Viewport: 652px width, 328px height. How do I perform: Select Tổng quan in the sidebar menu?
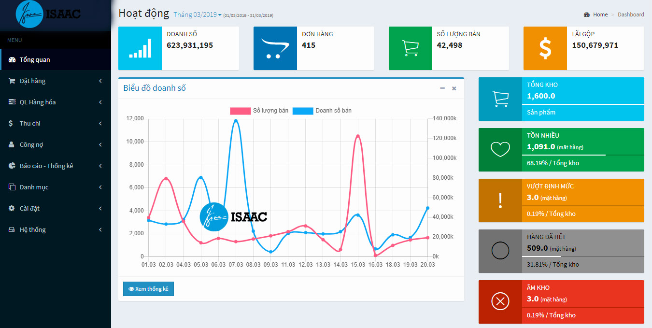pyautogui.click(x=56, y=59)
